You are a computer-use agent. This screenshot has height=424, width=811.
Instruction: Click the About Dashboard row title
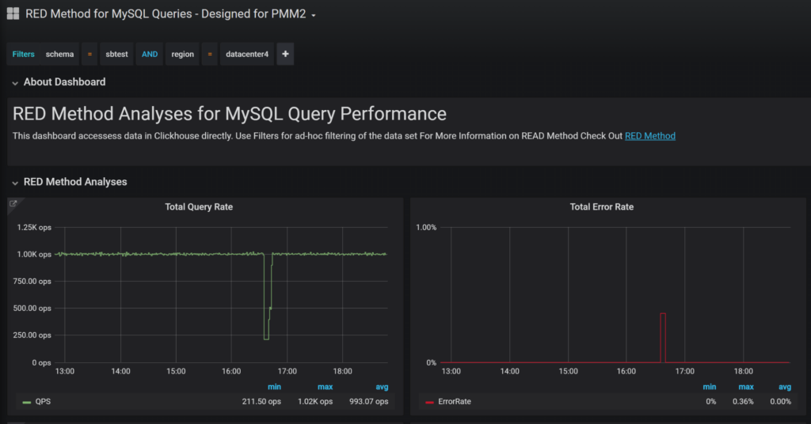click(x=64, y=82)
